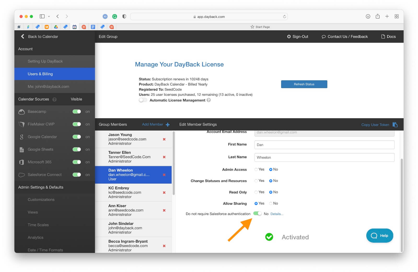This screenshot has width=418, height=272.
Task: Open Views in Admin Settings
Action: pyautogui.click(x=55, y=212)
